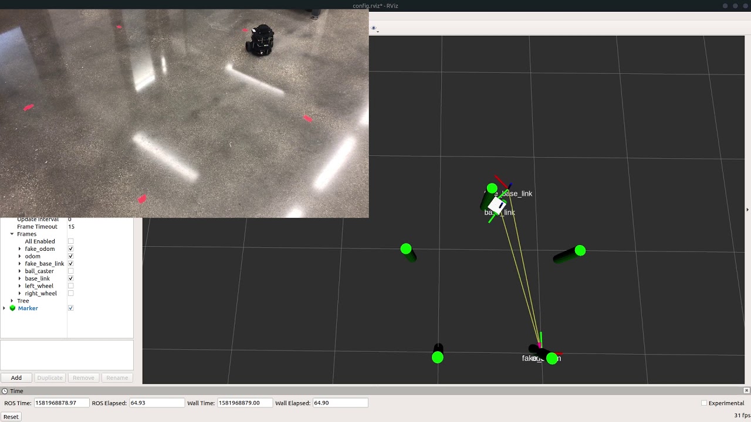The width and height of the screenshot is (751, 422).
Task: Enable the right_wheel frame checkbox
Action: pos(70,294)
